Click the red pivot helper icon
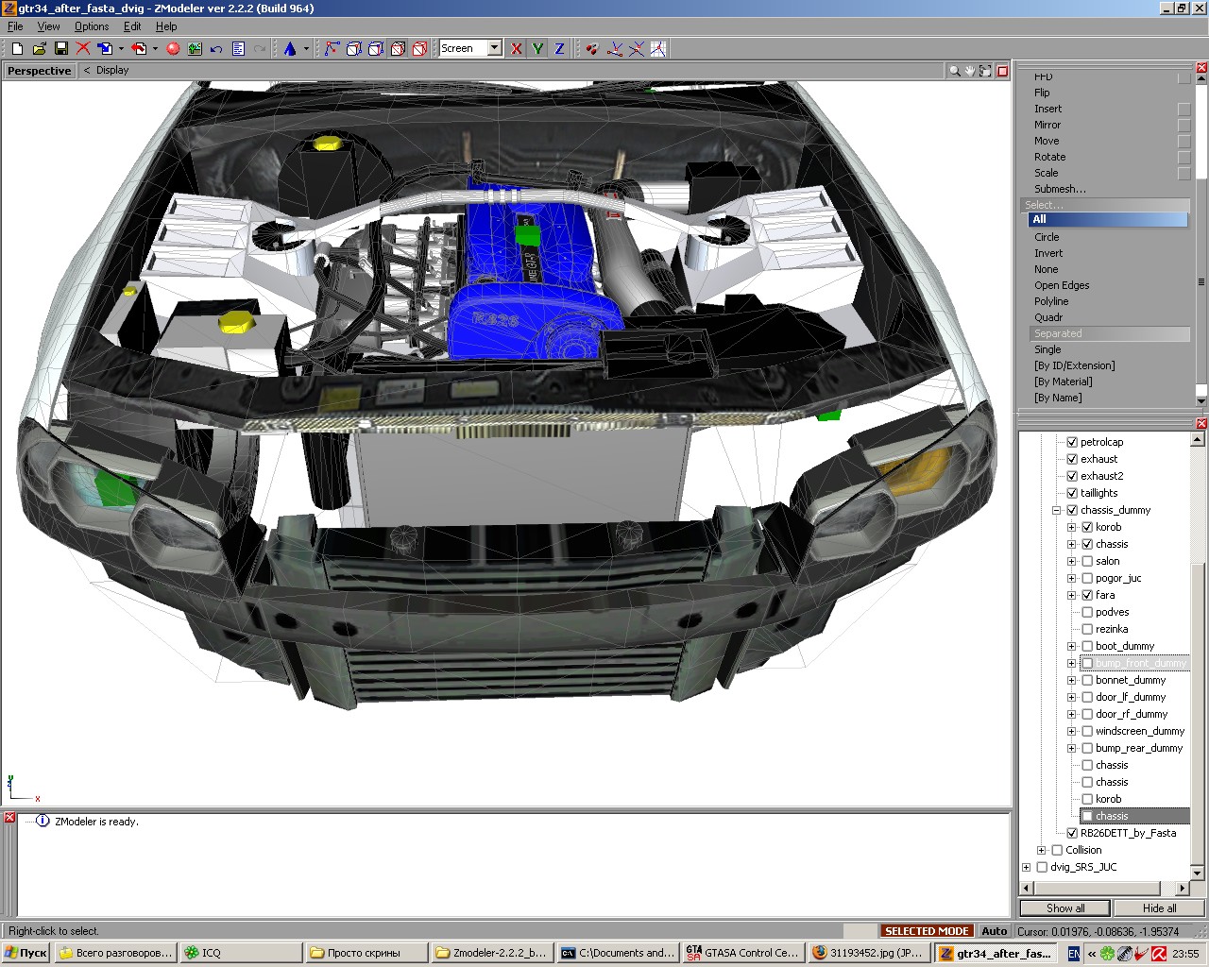1209x967 pixels. point(592,48)
